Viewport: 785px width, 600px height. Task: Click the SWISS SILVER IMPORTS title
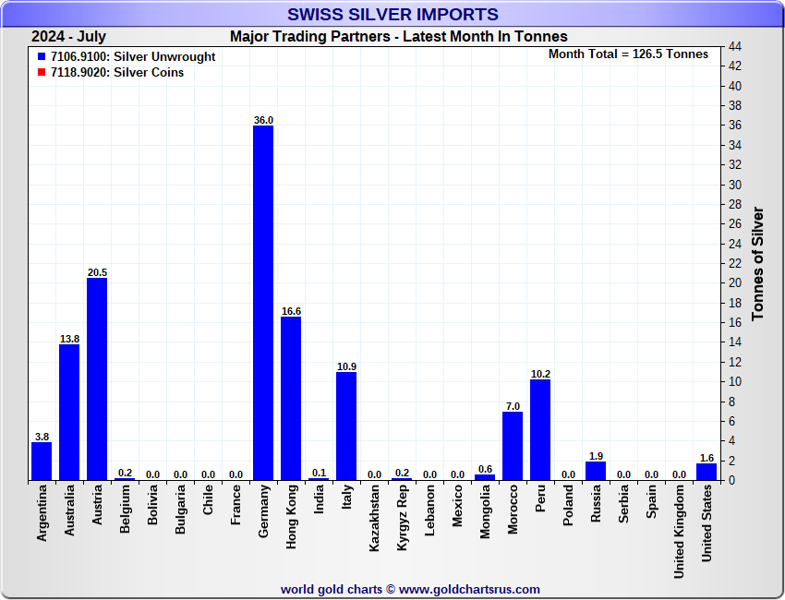pyautogui.click(x=393, y=14)
